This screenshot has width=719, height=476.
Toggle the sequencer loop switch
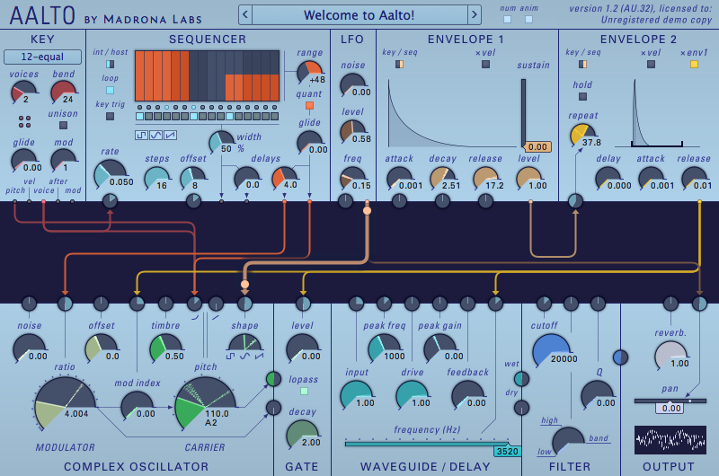[x=110, y=90]
